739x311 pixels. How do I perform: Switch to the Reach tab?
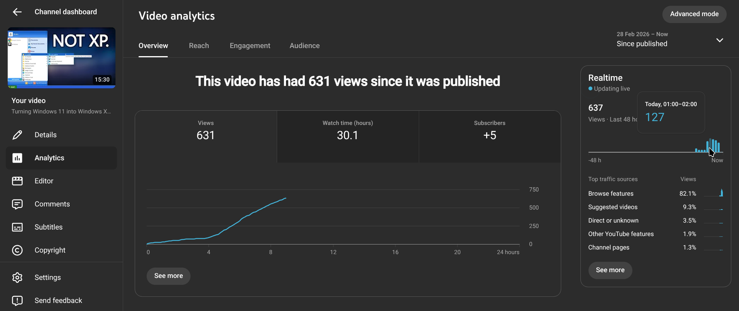pos(199,46)
